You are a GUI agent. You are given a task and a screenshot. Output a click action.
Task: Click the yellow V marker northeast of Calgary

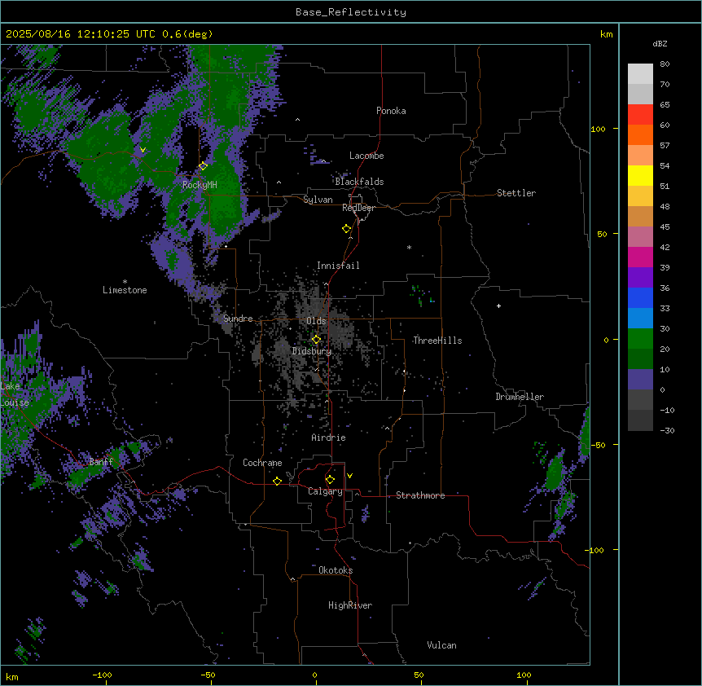pos(349,476)
